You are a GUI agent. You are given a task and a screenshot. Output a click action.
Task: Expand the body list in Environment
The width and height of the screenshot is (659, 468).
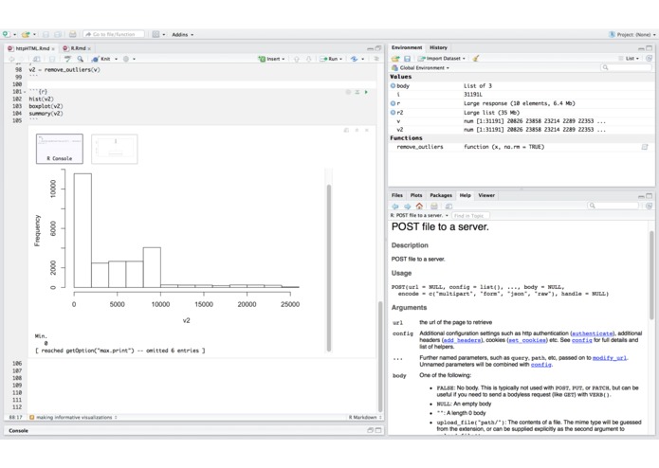(393, 85)
